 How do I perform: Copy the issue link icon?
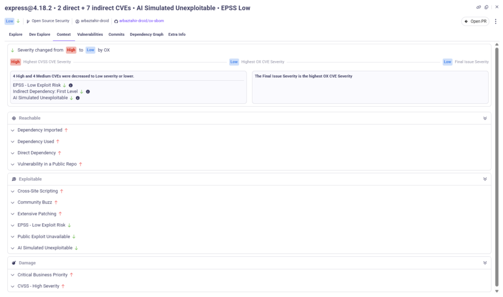coord(478,7)
